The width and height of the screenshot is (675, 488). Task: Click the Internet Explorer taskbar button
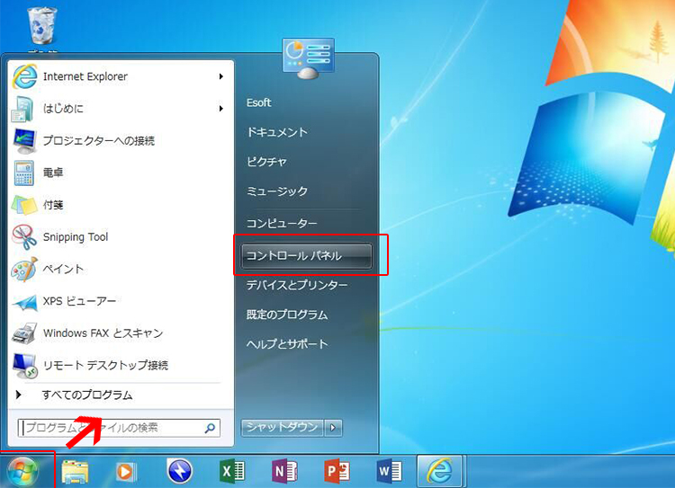click(439, 471)
